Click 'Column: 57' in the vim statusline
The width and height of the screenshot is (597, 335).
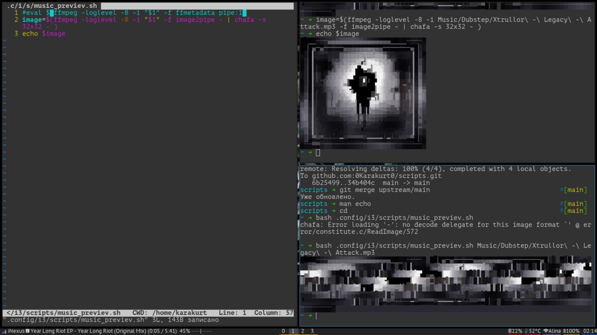274,313
